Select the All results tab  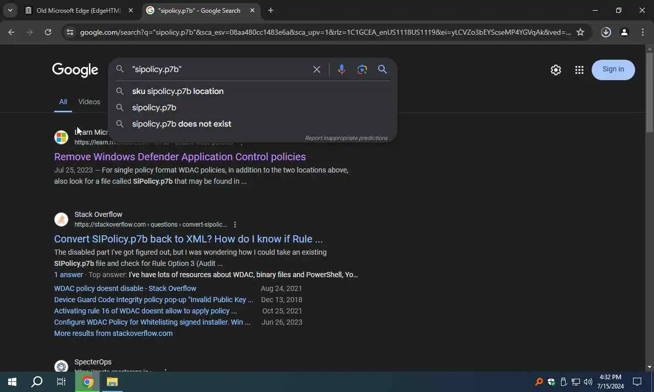tap(63, 102)
